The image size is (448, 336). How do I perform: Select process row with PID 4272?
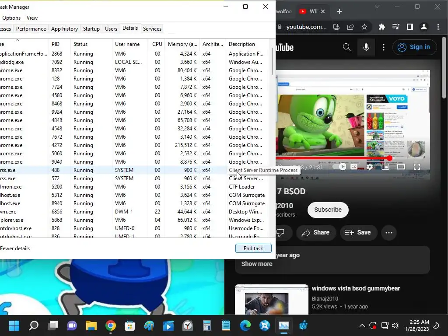[134, 145]
